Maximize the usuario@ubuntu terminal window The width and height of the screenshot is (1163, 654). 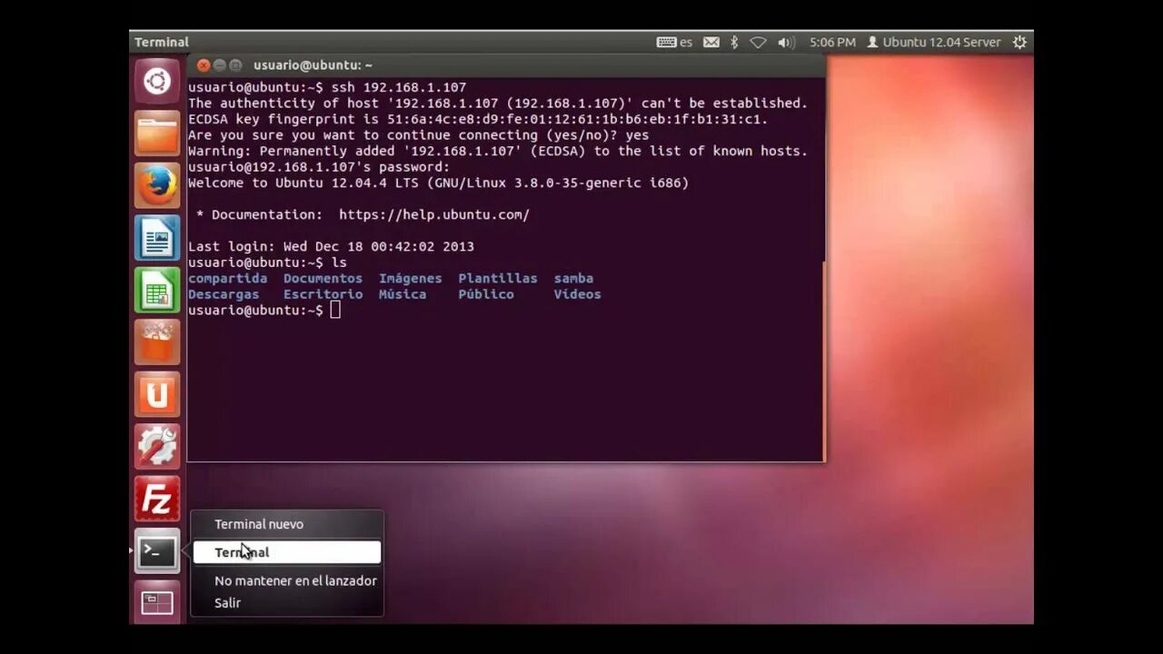pyautogui.click(x=236, y=65)
